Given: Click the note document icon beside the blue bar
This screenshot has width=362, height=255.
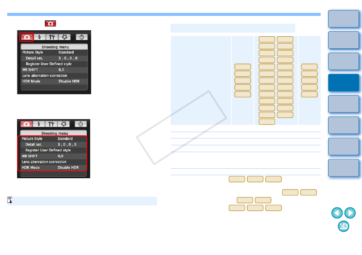Looking at the screenshot, I should [x=10, y=200].
